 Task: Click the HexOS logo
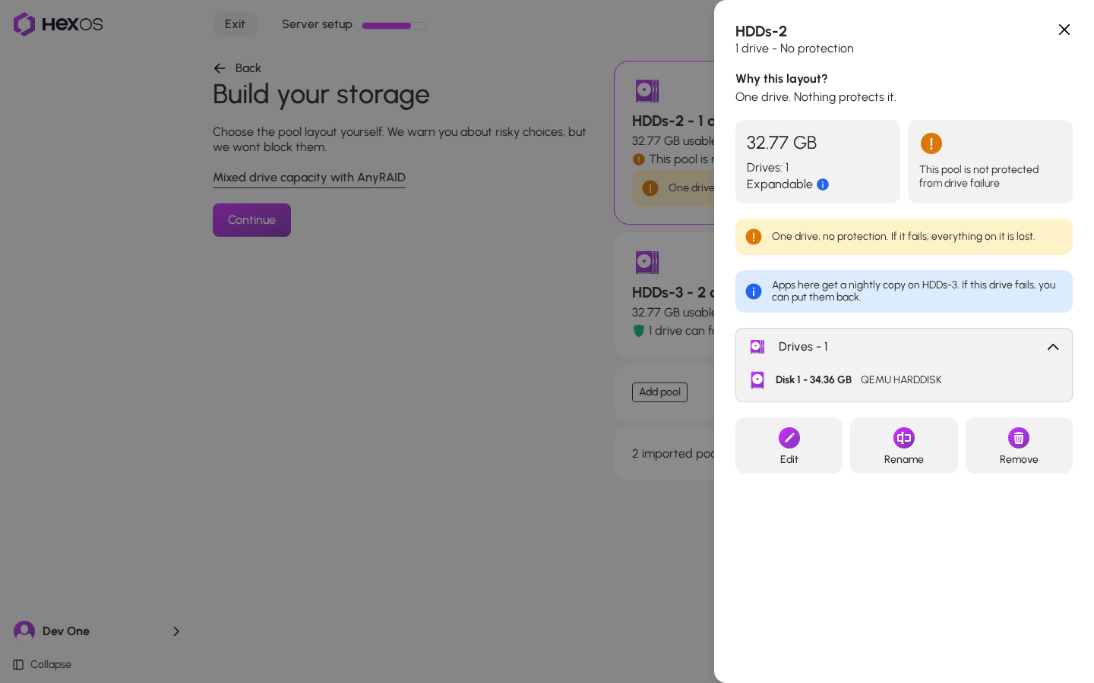click(58, 24)
